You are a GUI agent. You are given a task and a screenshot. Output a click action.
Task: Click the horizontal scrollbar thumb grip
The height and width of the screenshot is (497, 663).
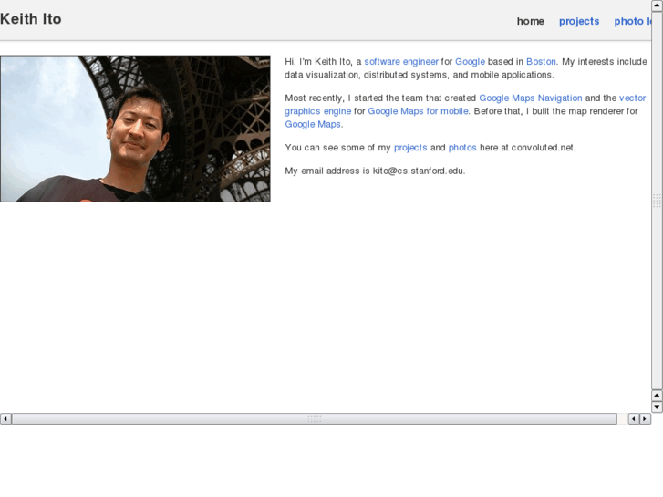pyautogui.click(x=314, y=419)
